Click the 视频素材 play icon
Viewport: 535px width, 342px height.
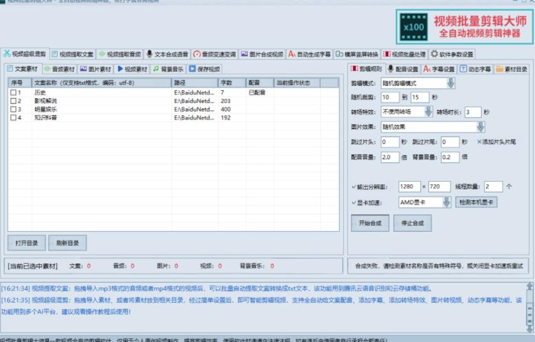click(120, 69)
